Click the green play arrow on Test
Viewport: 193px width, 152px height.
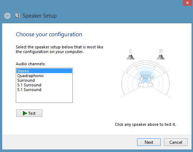click(x=25, y=113)
